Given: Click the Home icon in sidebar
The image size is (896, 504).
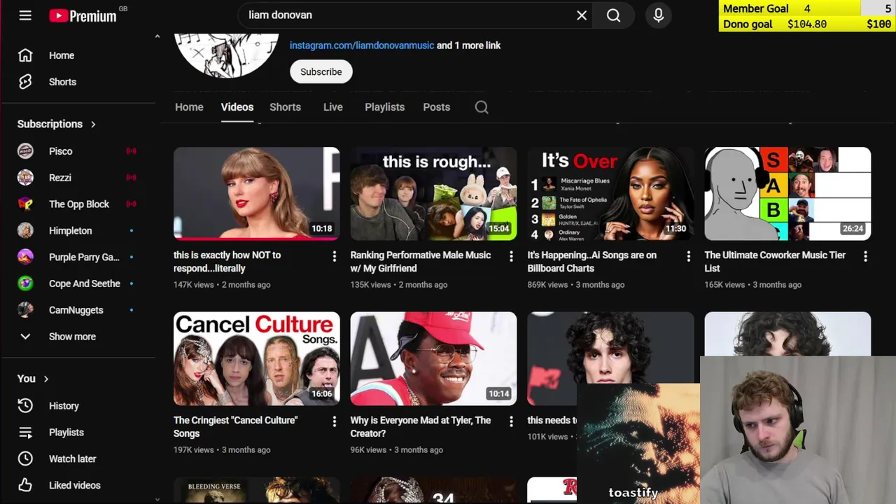Looking at the screenshot, I should click(25, 55).
